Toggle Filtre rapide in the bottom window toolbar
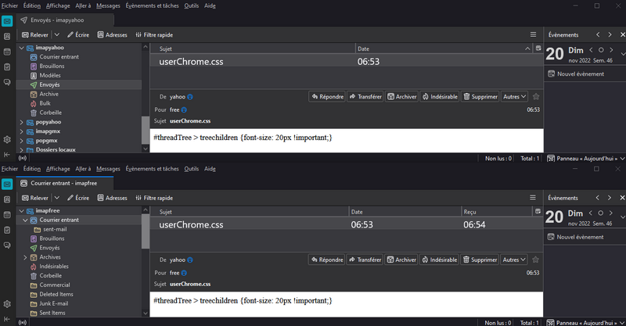 pos(154,198)
